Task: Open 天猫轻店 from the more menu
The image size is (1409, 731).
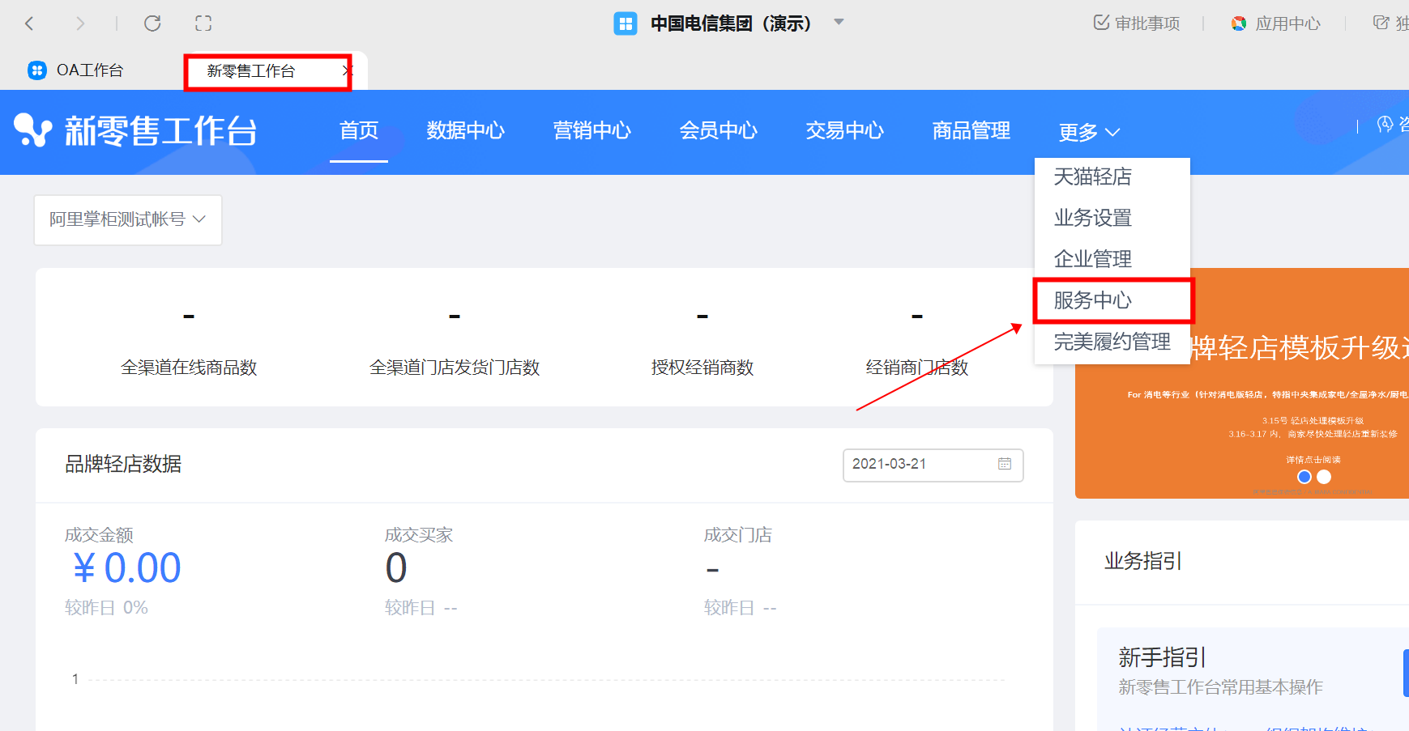Action: click(1092, 176)
